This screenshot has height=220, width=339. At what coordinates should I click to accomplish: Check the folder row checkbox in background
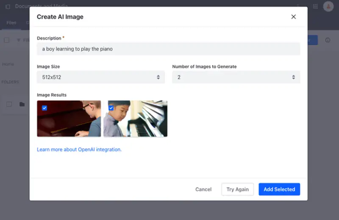(9, 104)
